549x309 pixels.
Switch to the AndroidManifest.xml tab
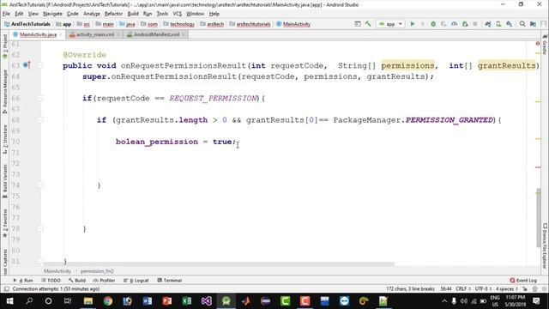[156, 34]
